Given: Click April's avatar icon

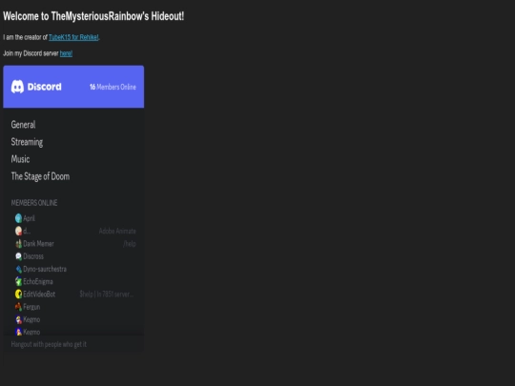Looking at the screenshot, I should pyautogui.click(x=18, y=218).
